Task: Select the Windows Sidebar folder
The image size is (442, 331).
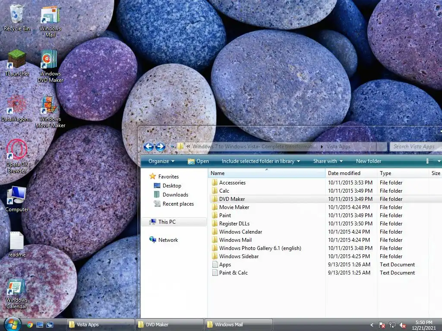Action: tap(239, 256)
